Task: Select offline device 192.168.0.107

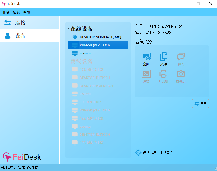Action: pos(98,102)
